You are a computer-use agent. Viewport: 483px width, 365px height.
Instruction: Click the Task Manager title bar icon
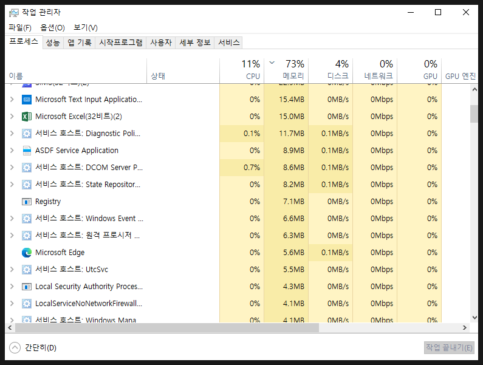click(x=13, y=13)
